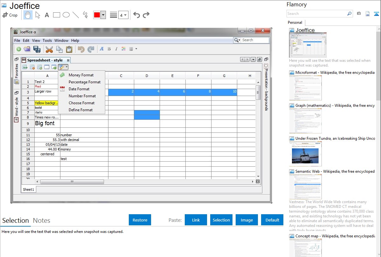Screen dimensions: 381x257
Task: Open the line width 4 dropdown
Action: 123,15
